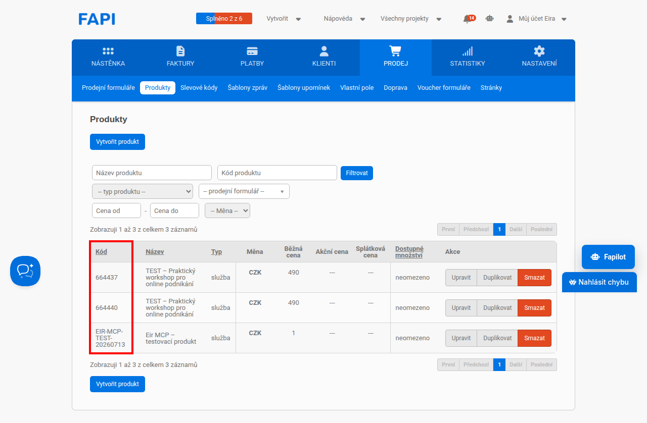Open the Měna currency dropdown
This screenshot has height=423, width=647.
[227, 210]
